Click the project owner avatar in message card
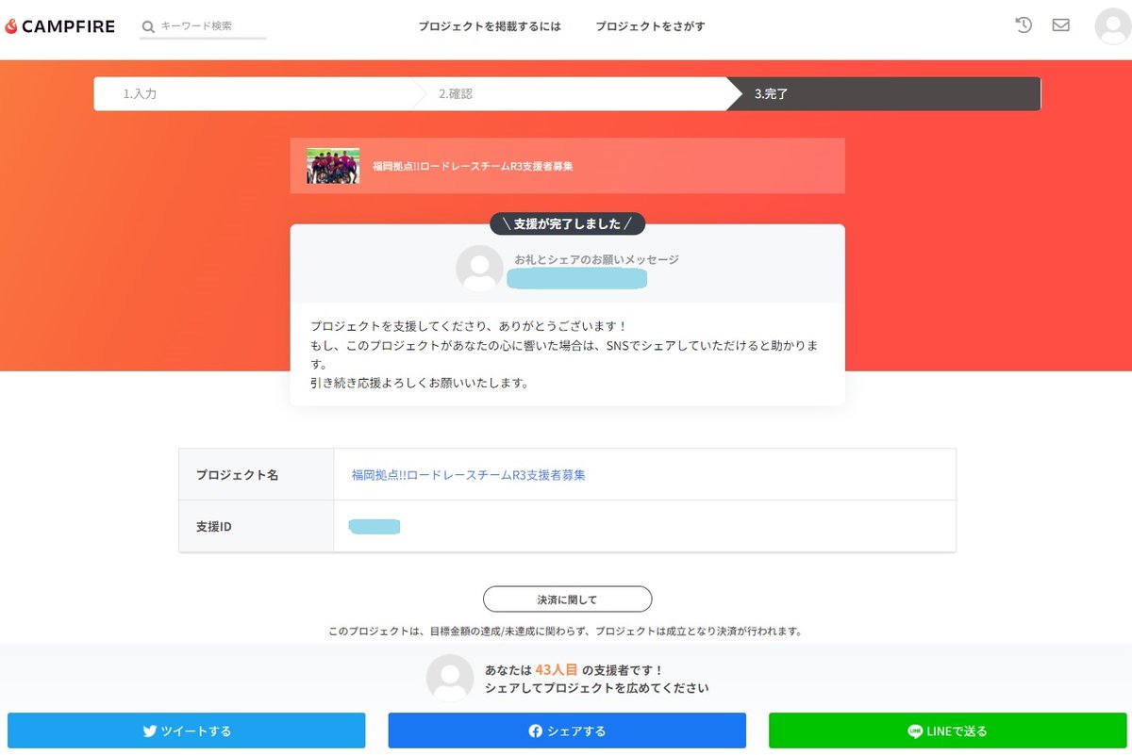Image resolution: width=1132 pixels, height=755 pixels. [x=479, y=269]
